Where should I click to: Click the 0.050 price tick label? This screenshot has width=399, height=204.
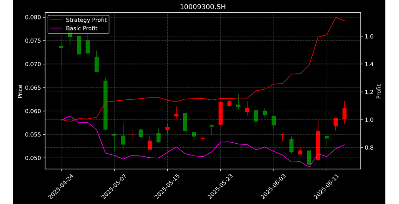pyautogui.click(x=33, y=158)
